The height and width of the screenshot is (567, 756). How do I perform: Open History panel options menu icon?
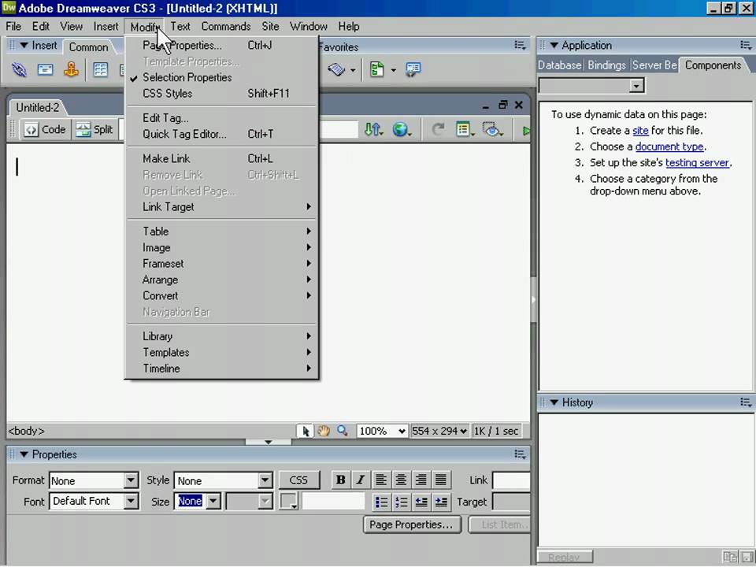tap(746, 402)
